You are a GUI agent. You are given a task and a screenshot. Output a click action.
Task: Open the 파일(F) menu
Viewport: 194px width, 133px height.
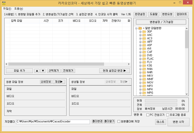(x=7, y=9)
